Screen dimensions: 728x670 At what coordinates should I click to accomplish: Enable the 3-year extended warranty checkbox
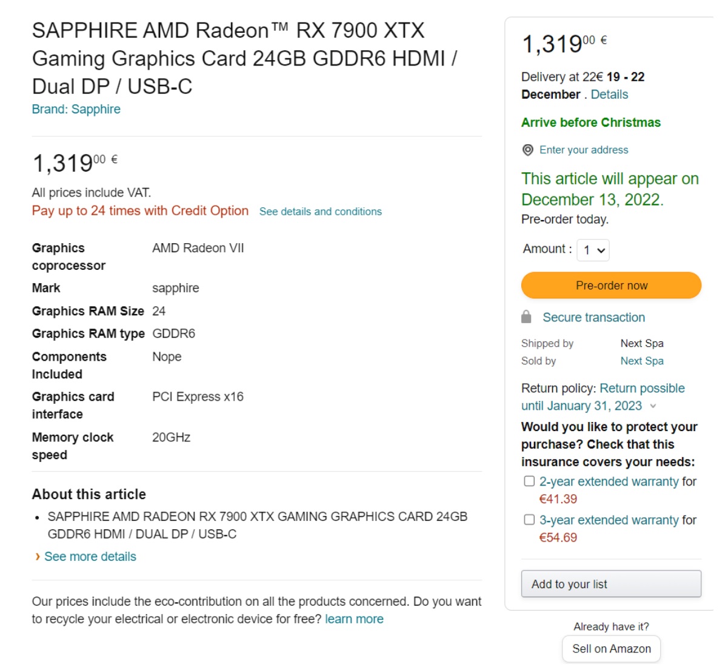[x=529, y=520]
